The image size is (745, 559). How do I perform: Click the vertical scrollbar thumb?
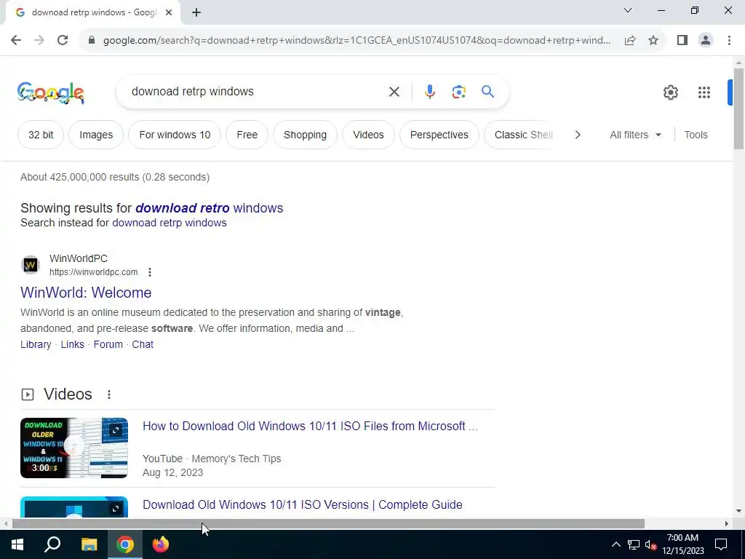tap(738, 109)
